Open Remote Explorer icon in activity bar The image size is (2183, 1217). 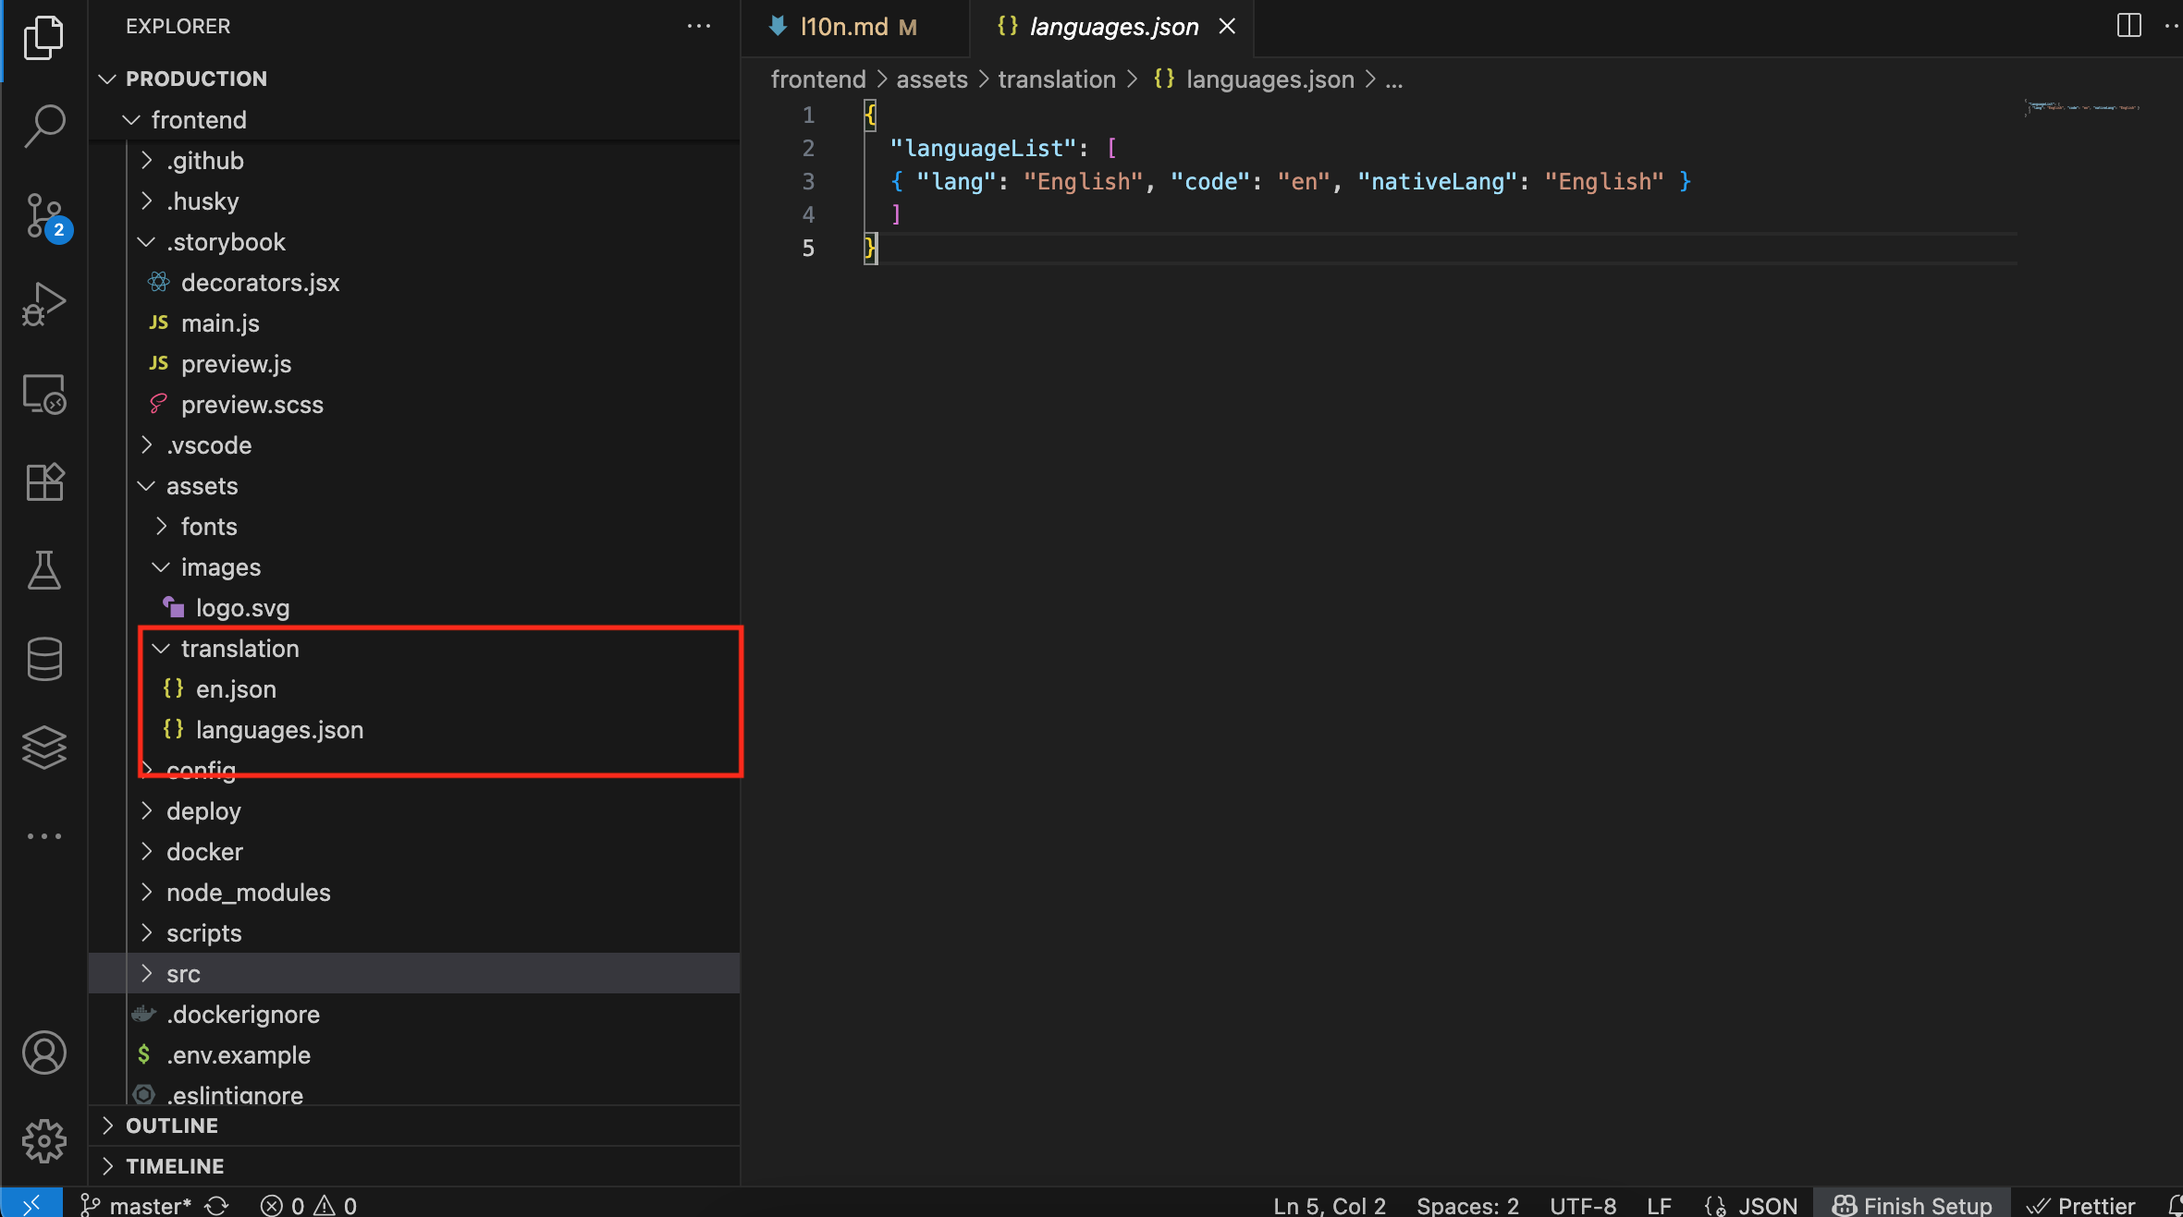[43, 395]
